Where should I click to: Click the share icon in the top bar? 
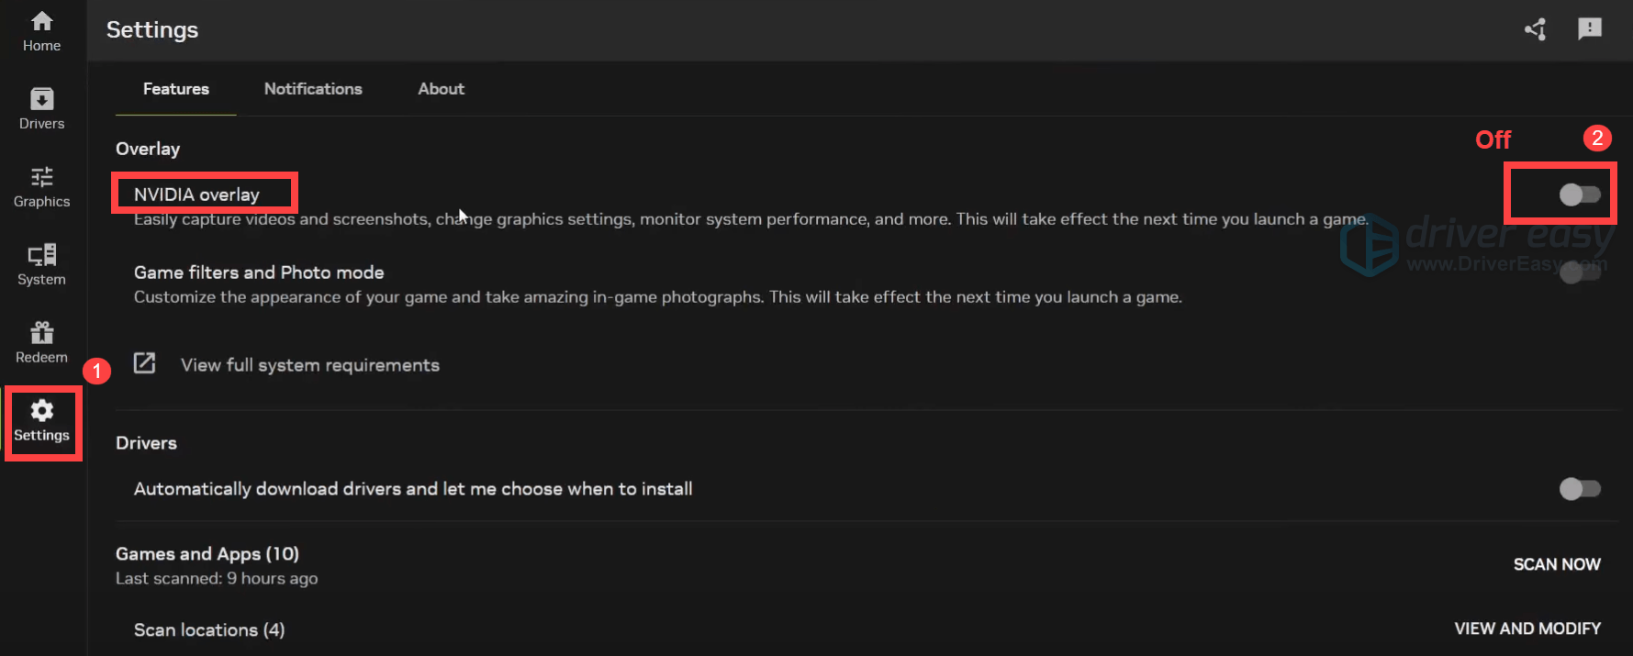coord(1536,29)
